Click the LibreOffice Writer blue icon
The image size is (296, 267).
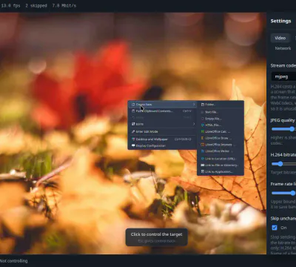coord(203,151)
